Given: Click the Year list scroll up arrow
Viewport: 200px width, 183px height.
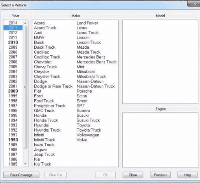Looking at the screenshot, I should tap(25, 23).
